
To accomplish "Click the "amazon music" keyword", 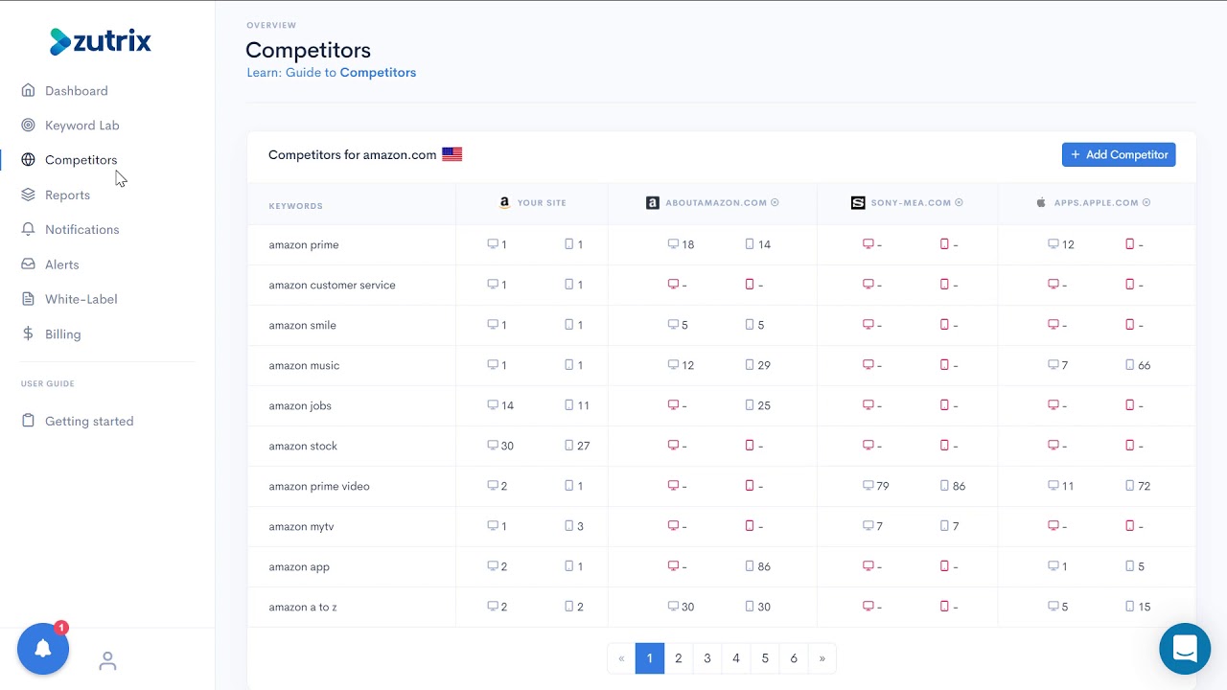I will coord(304,366).
